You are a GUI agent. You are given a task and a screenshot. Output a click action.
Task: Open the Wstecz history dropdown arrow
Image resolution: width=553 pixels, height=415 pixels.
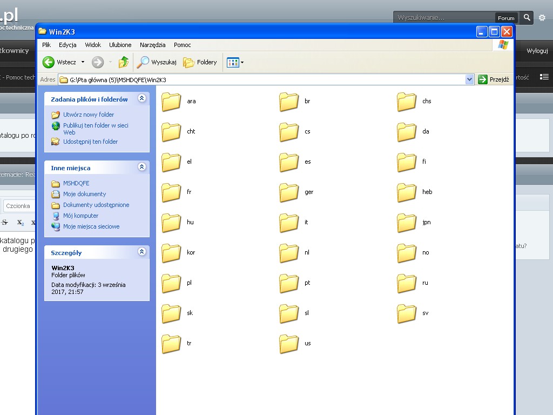(83, 62)
